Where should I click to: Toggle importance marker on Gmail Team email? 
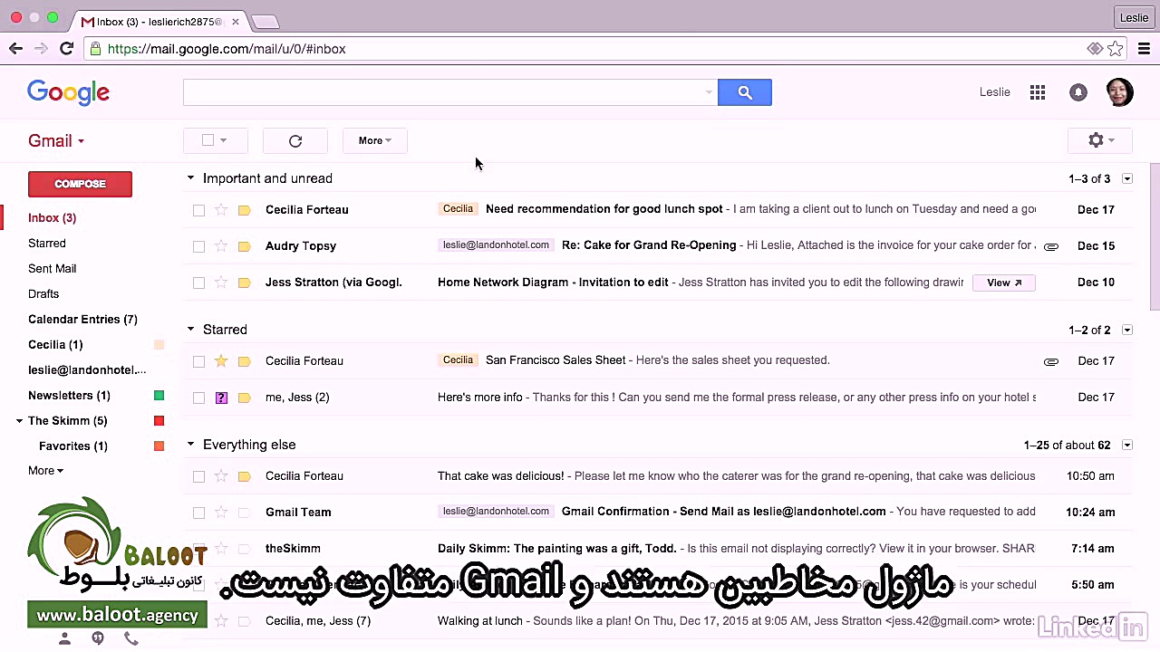[x=244, y=513]
